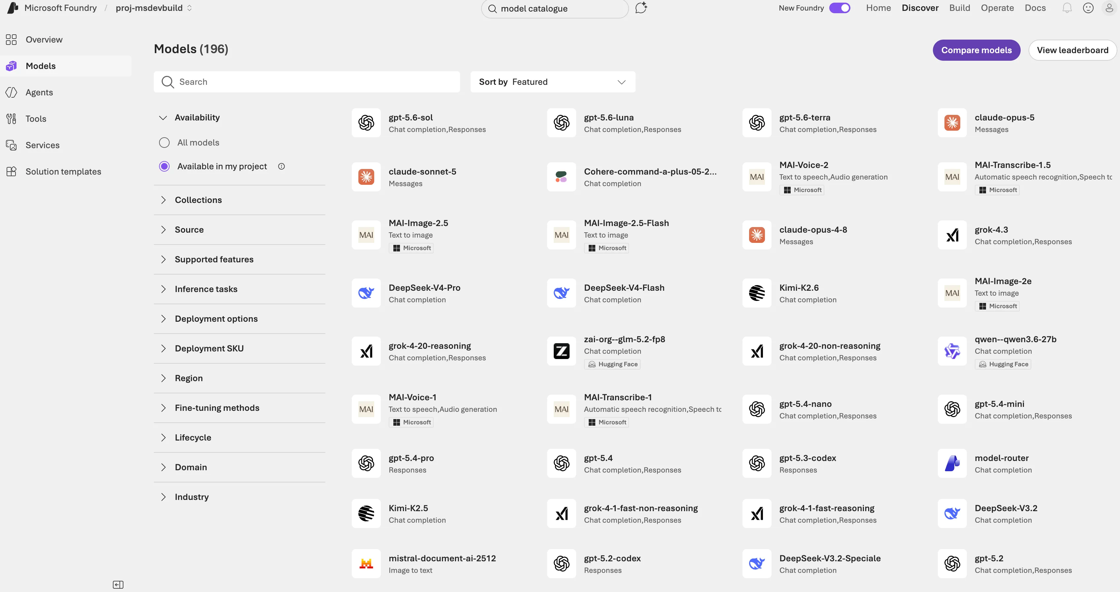Click the MAI logo for MAI-Voice-2

point(757,177)
